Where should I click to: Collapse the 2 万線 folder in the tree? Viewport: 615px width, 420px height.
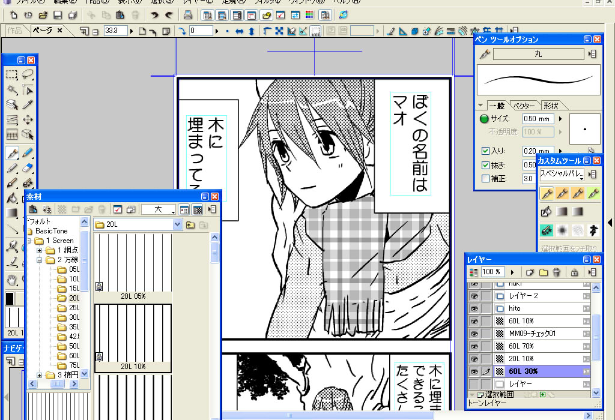pos(39,260)
